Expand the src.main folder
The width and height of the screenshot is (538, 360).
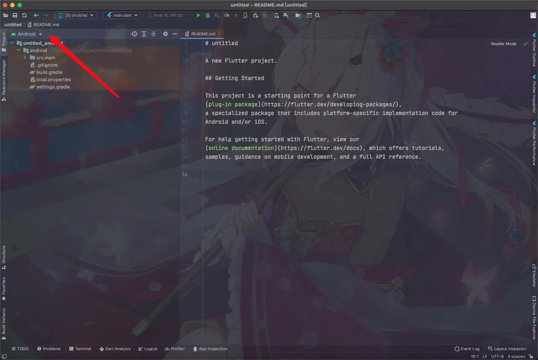tap(25, 58)
